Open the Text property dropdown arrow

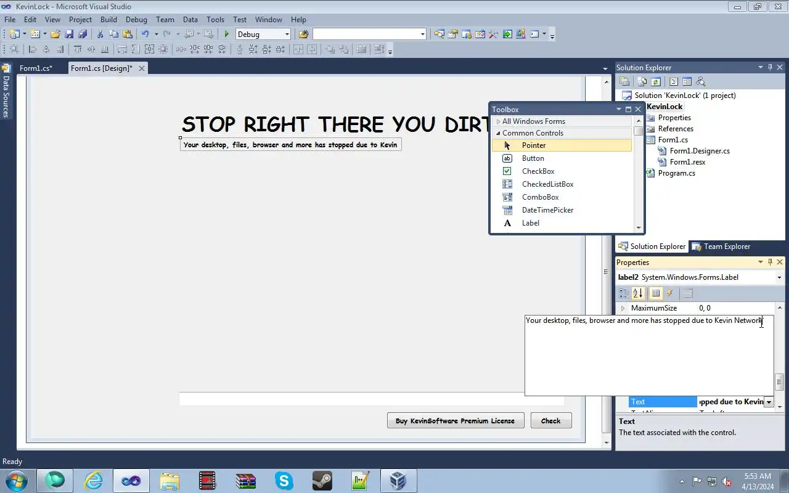[769, 402]
